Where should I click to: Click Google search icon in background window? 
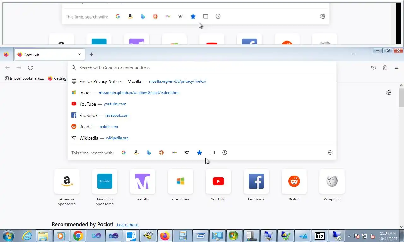[x=118, y=16]
